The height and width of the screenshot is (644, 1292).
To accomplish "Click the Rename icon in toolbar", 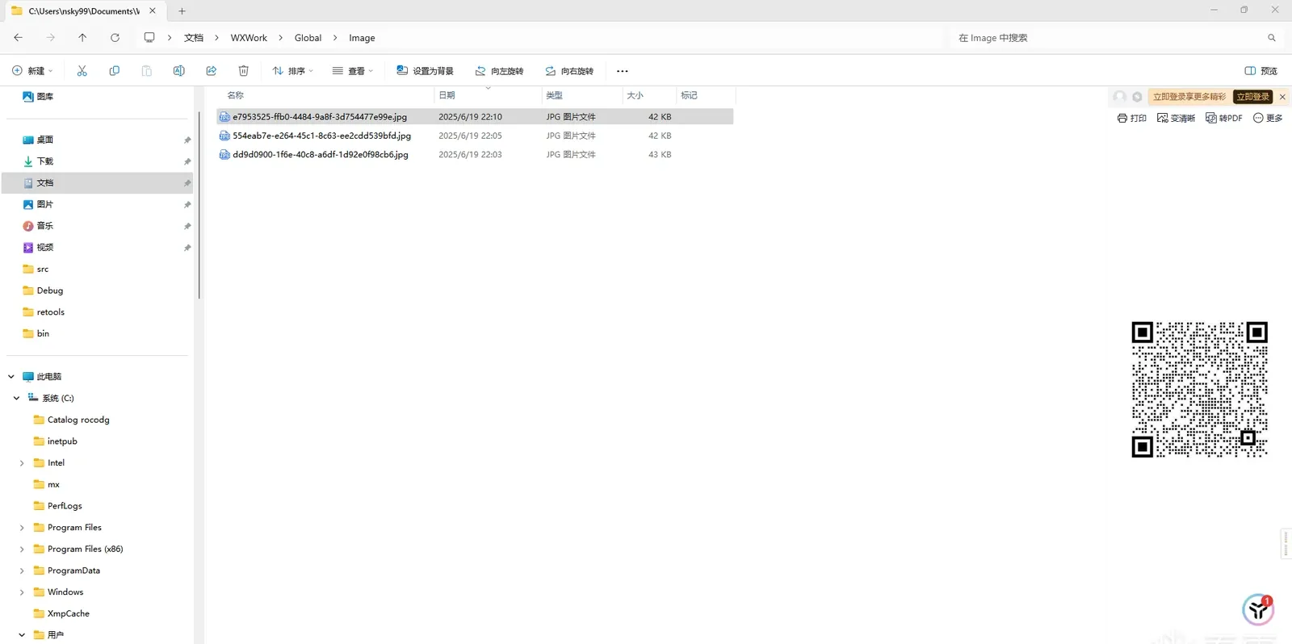I will coord(178,71).
